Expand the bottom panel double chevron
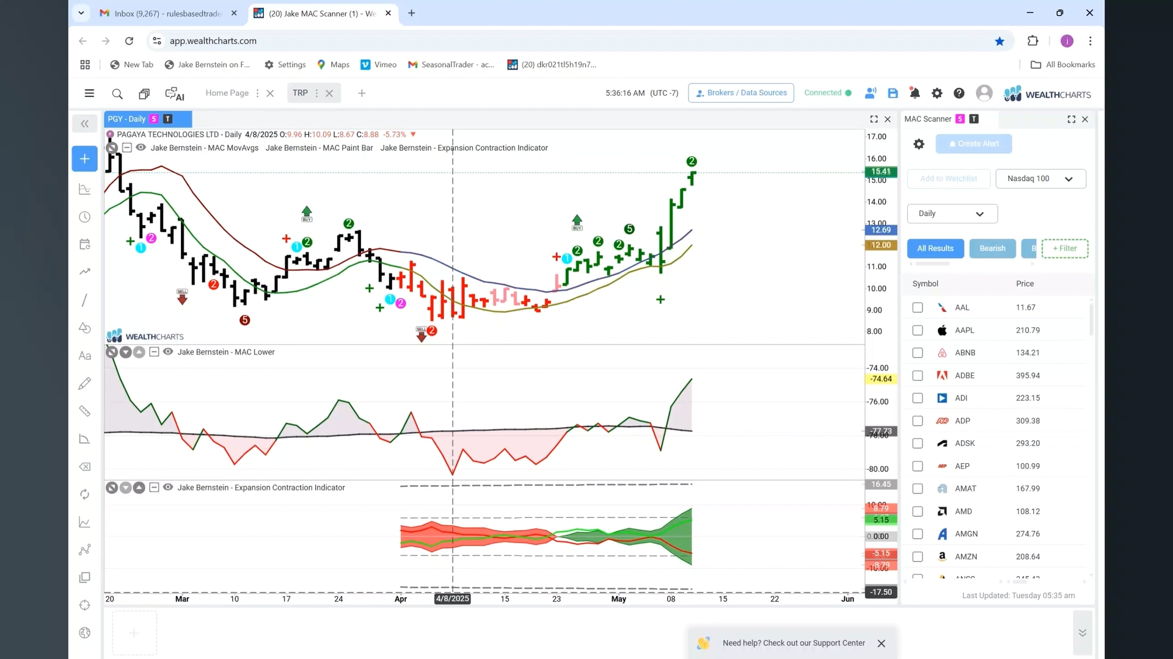 [x=1083, y=633]
